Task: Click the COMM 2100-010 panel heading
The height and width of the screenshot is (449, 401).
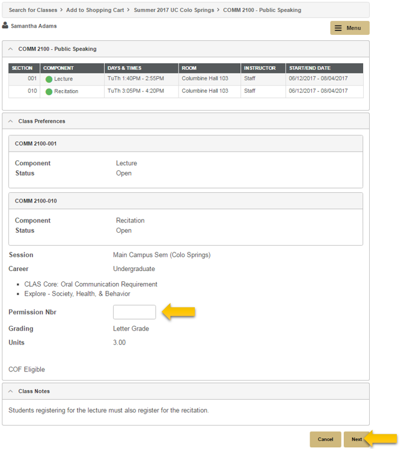Action: pyautogui.click(x=186, y=201)
